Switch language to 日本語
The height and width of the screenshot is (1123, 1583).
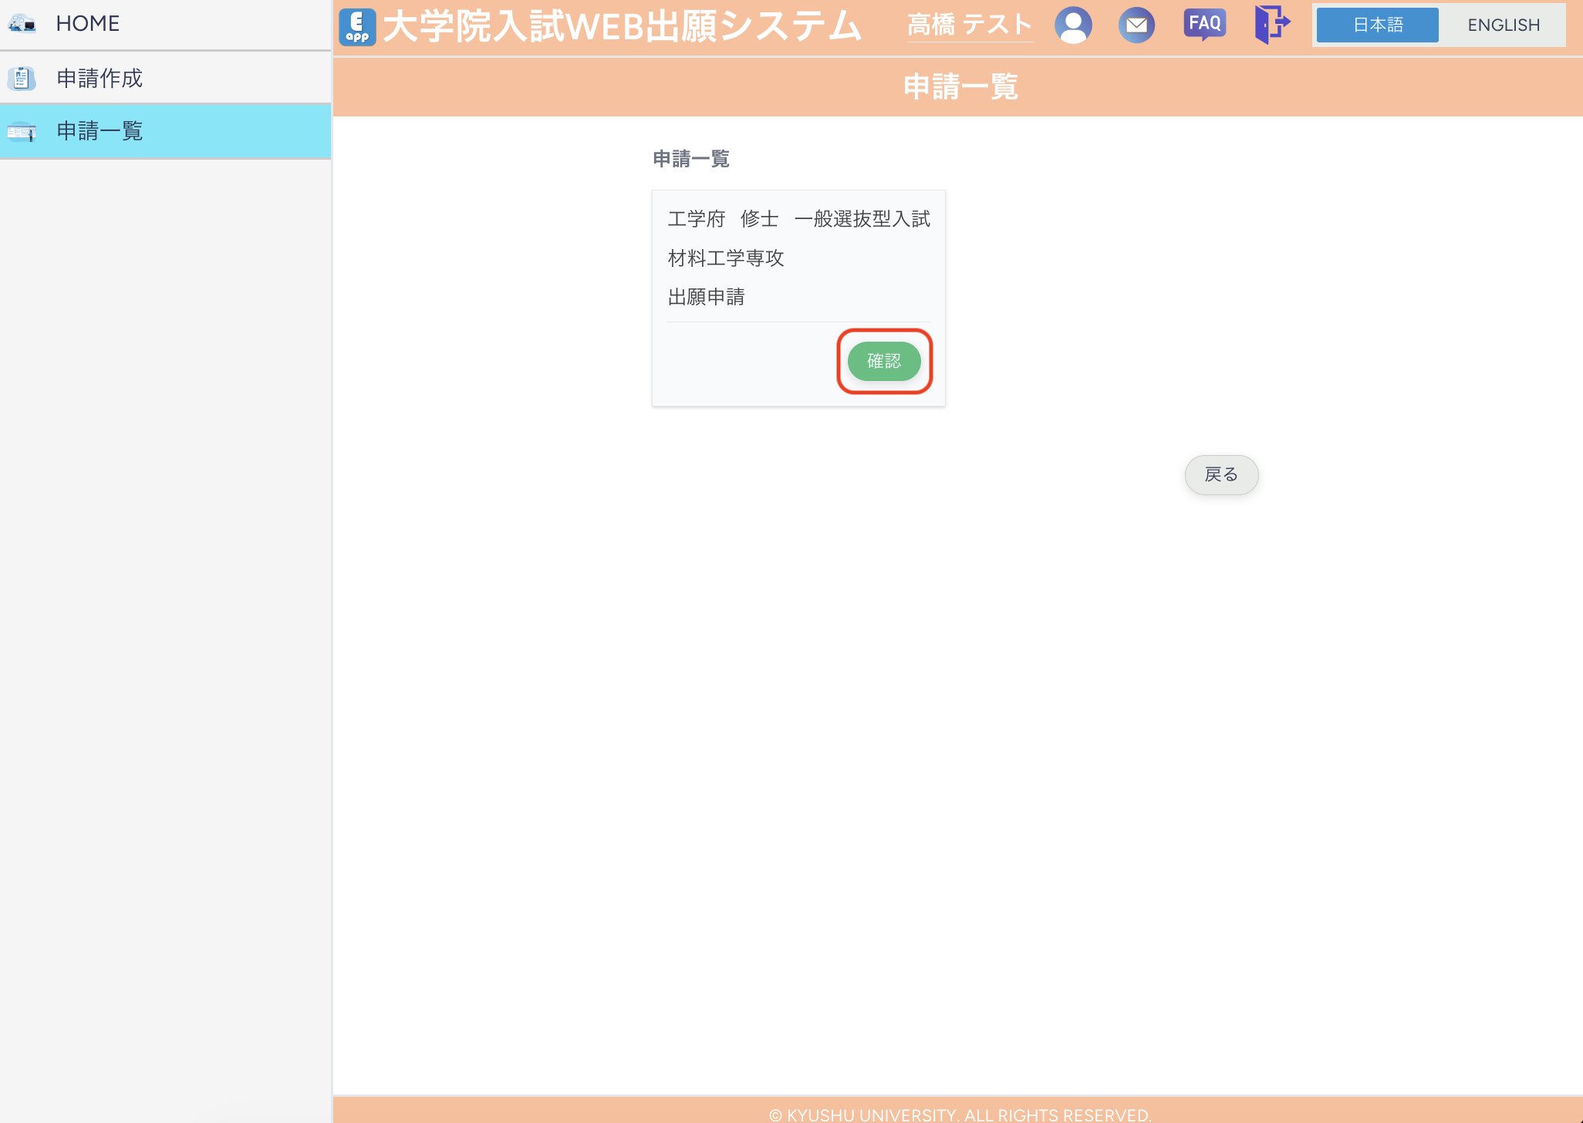pos(1377,25)
